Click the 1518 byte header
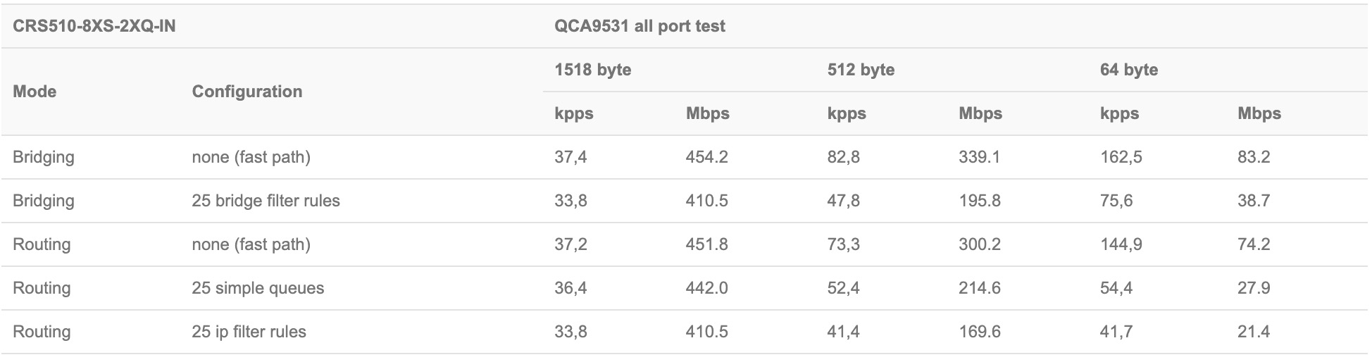Image resolution: width=1372 pixels, height=362 pixels. click(592, 70)
